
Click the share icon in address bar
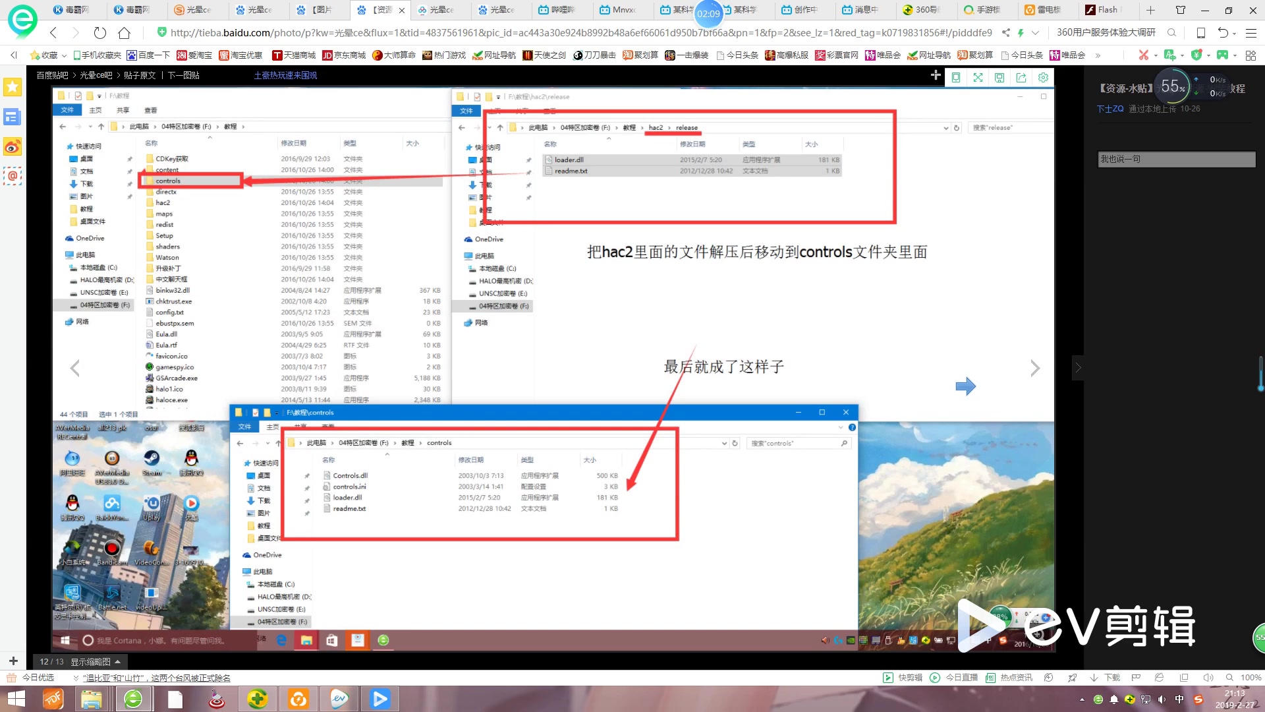pos(1005,32)
